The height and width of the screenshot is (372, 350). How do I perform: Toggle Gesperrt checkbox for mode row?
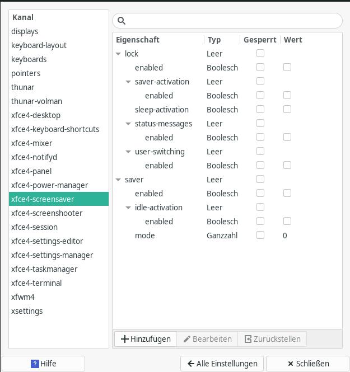(x=260, y=235)
